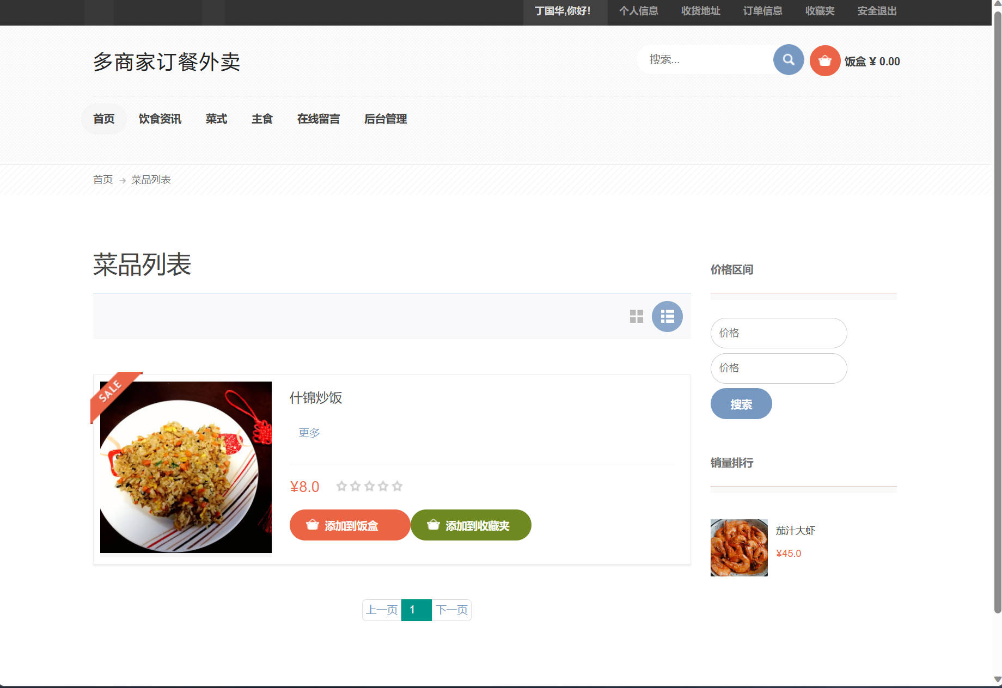
Task: Open the 更多 link for 什锦炒饭
Action: tap(309, 433)
